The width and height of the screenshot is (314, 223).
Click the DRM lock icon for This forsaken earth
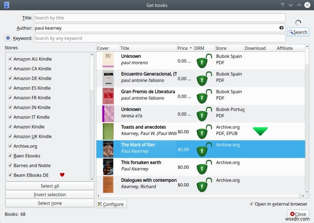(204, 167)
